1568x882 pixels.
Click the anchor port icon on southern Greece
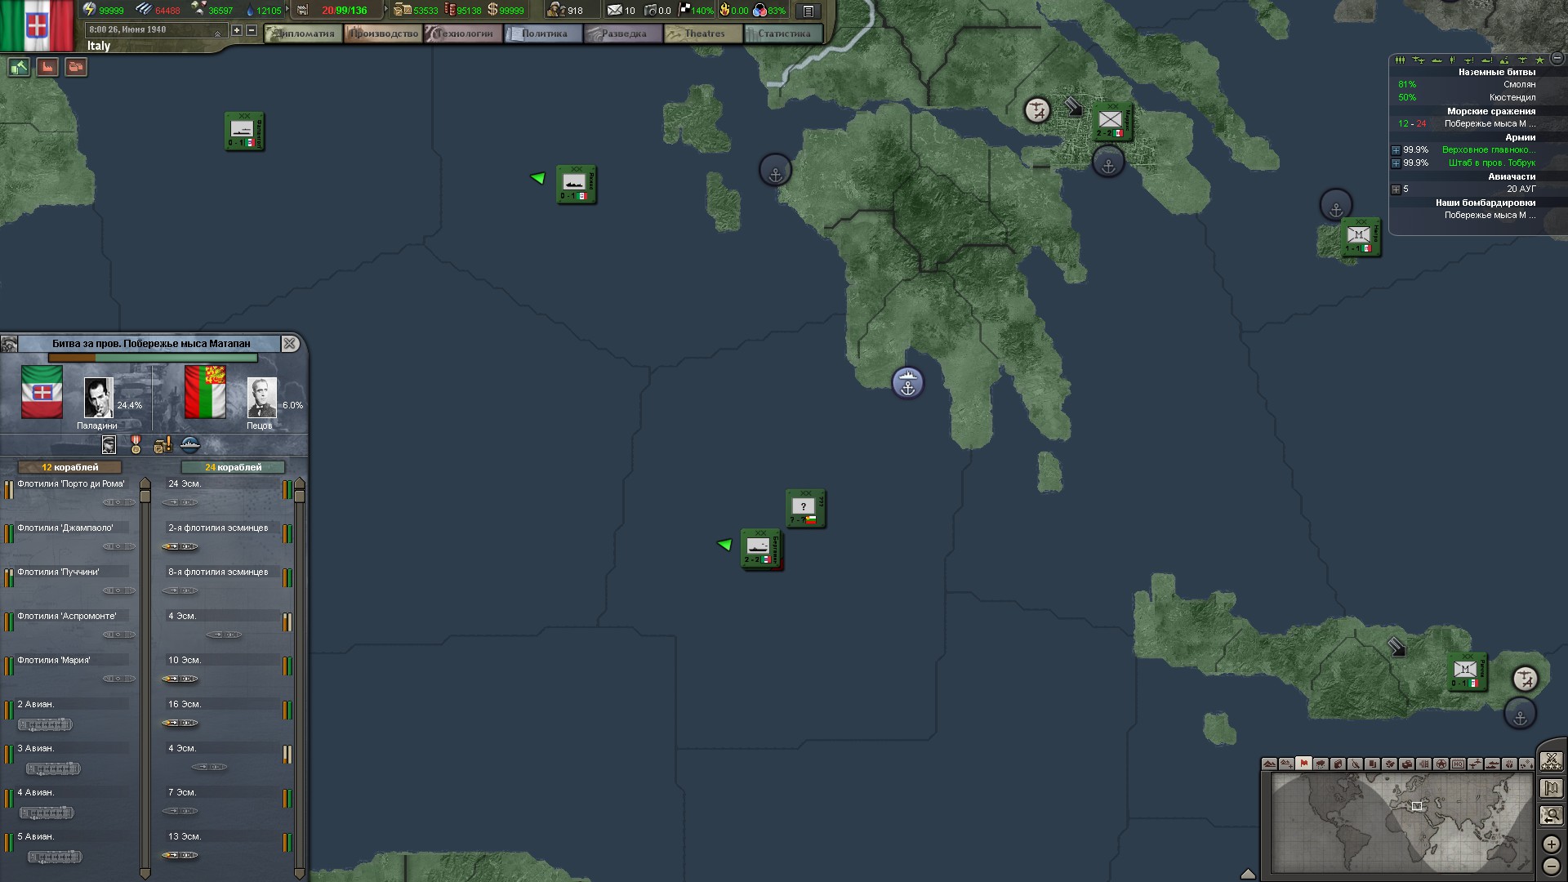pyautogui.click(x=907, y=382)
